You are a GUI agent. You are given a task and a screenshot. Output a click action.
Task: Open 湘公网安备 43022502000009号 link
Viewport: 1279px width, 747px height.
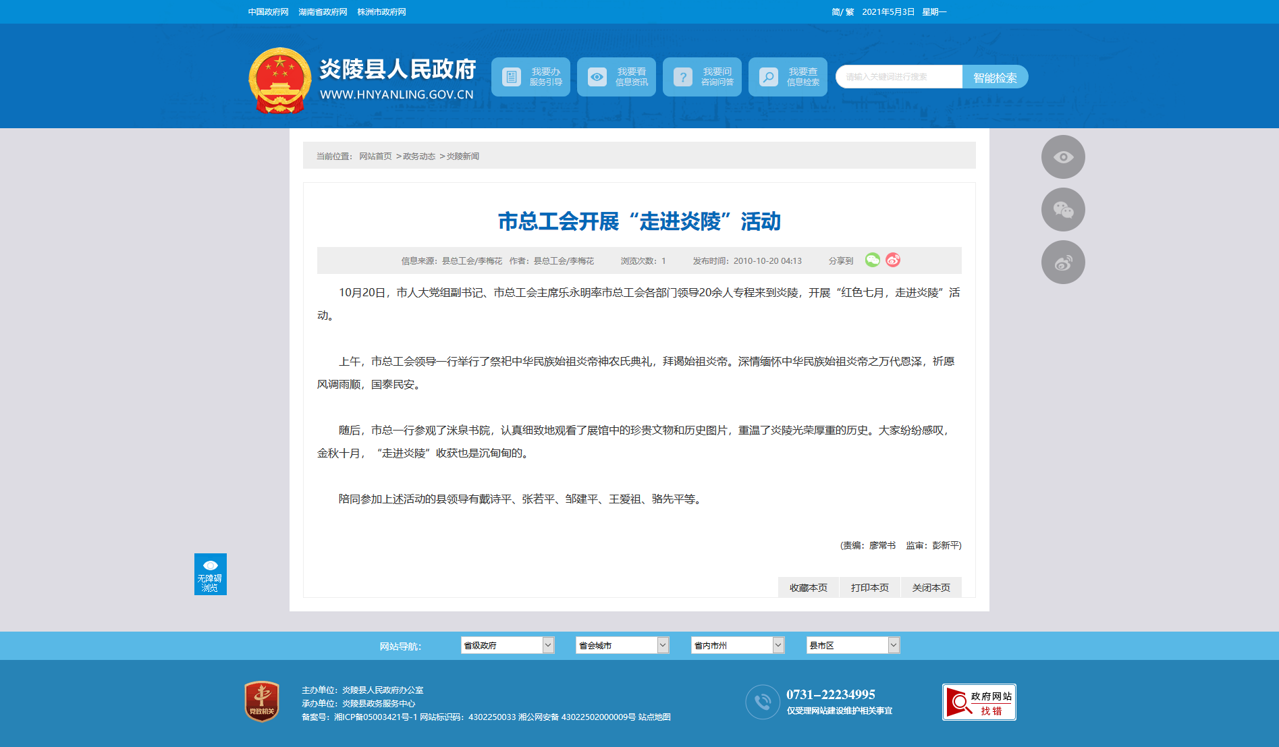tap(577, 717)
